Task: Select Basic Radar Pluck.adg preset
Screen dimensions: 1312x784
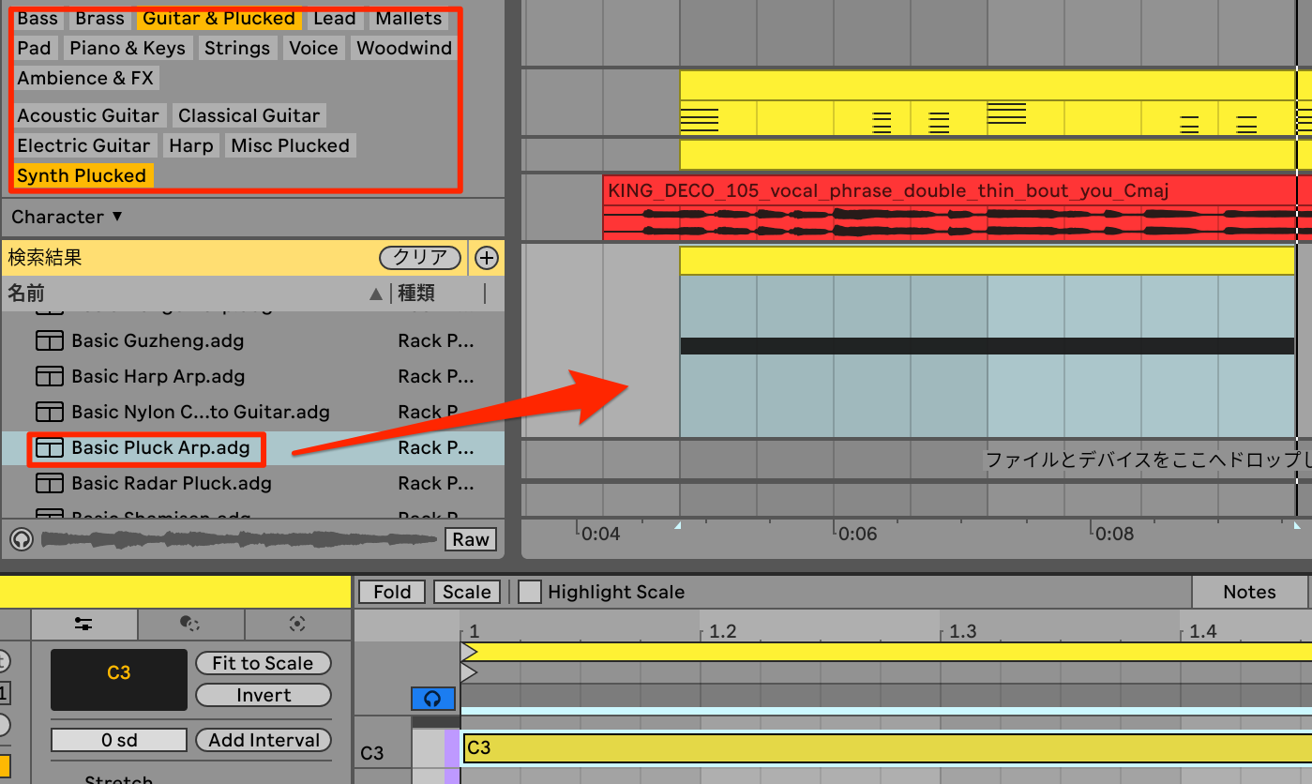Action: pyautogui.click(x=252, y=484)
